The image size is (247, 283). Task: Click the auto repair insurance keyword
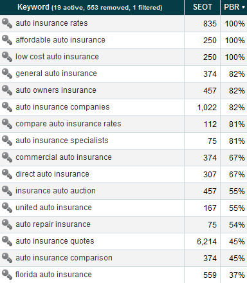click(53, 224)
